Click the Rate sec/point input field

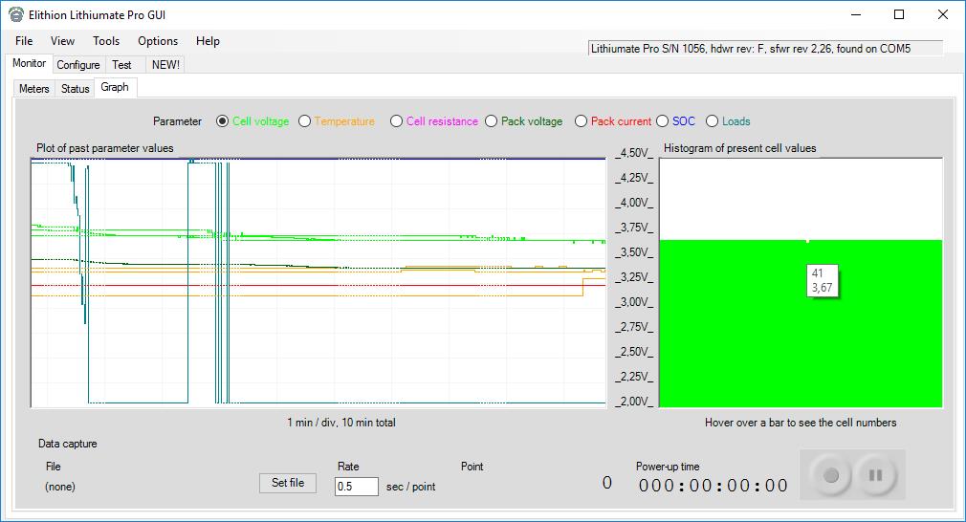coord(356,487)
